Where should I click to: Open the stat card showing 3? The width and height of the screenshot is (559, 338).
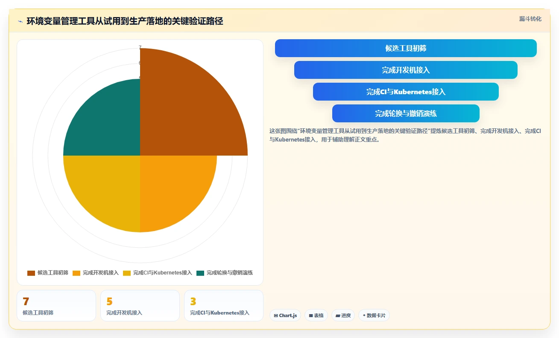click(224, 306)
